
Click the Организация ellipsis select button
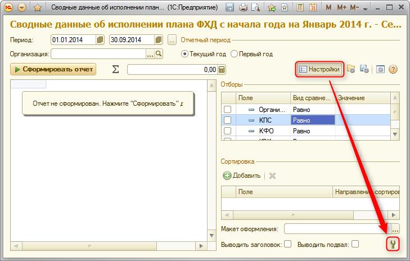click(150, 54)
